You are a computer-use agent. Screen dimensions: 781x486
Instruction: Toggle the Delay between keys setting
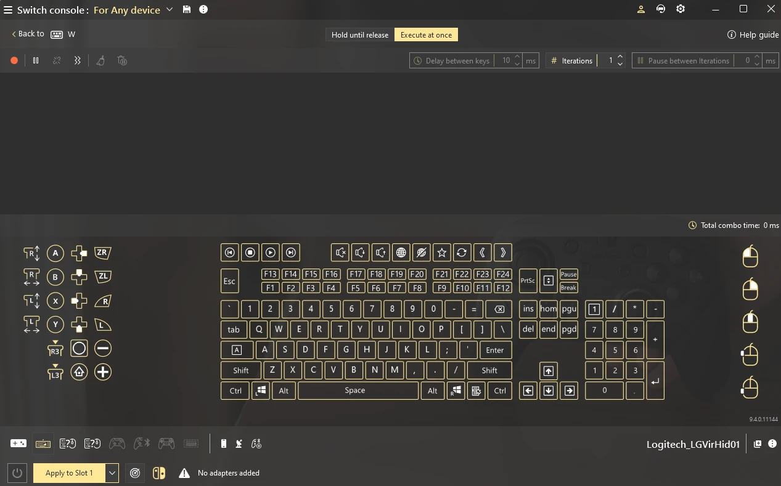tap(452, 60)
